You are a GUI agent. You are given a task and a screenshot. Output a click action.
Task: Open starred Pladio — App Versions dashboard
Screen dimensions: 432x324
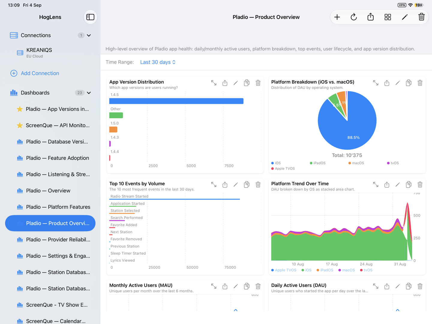[x=50, y=109]
